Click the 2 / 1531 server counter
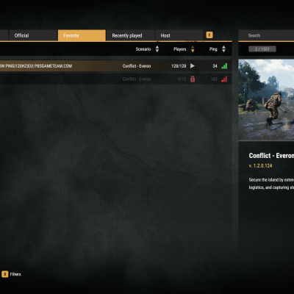The width and height of the screenshot is (294, 294). 262,49
